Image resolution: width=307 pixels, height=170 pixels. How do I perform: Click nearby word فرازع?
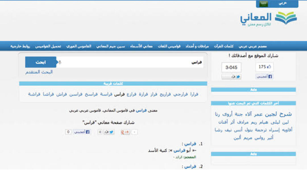[x=131, y=94]
